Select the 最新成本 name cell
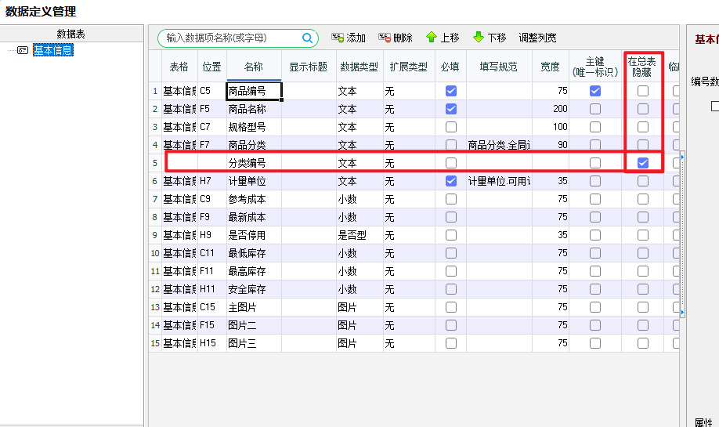 [254, 217]
